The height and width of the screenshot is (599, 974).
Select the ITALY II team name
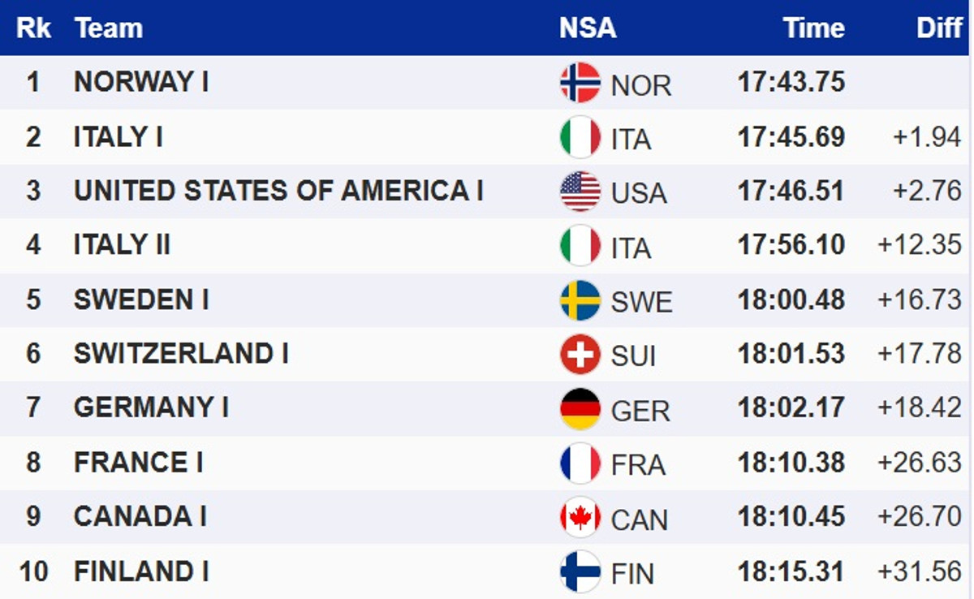tap(122, 245)
